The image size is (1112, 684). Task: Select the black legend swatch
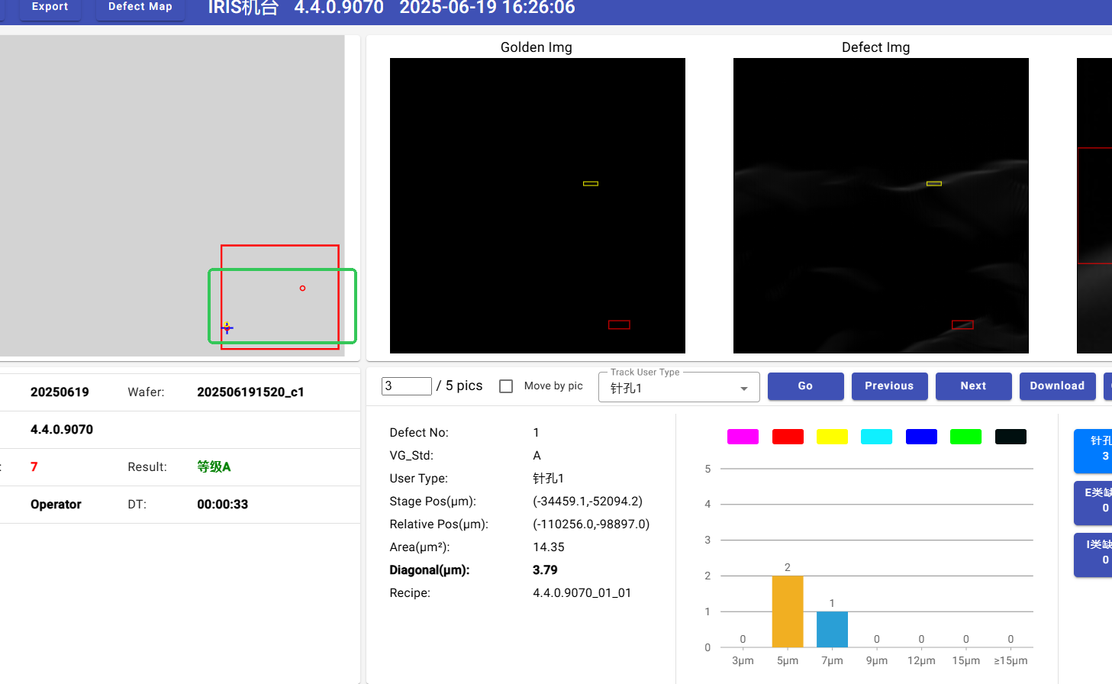tap(1010, 437)
